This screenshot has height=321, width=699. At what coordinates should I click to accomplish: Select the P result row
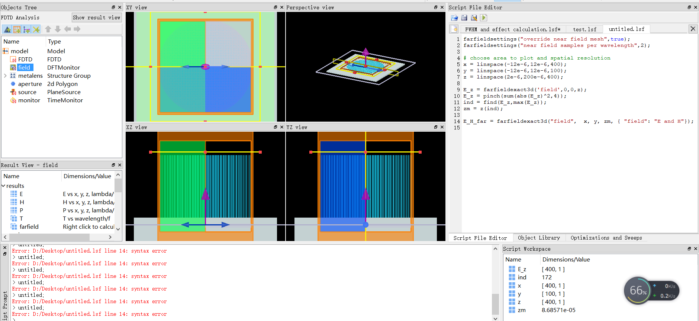tap(62, 211)
